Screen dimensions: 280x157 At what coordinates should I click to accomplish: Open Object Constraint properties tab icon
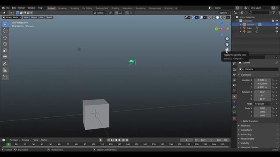tap(234, 107)
